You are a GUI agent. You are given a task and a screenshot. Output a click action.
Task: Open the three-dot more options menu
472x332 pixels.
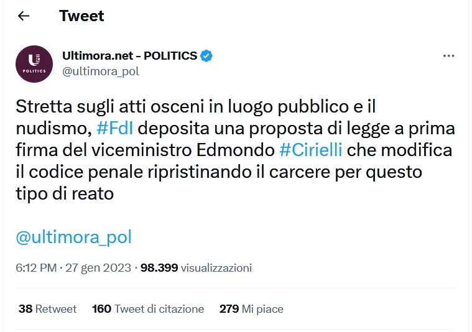[448, 56]
